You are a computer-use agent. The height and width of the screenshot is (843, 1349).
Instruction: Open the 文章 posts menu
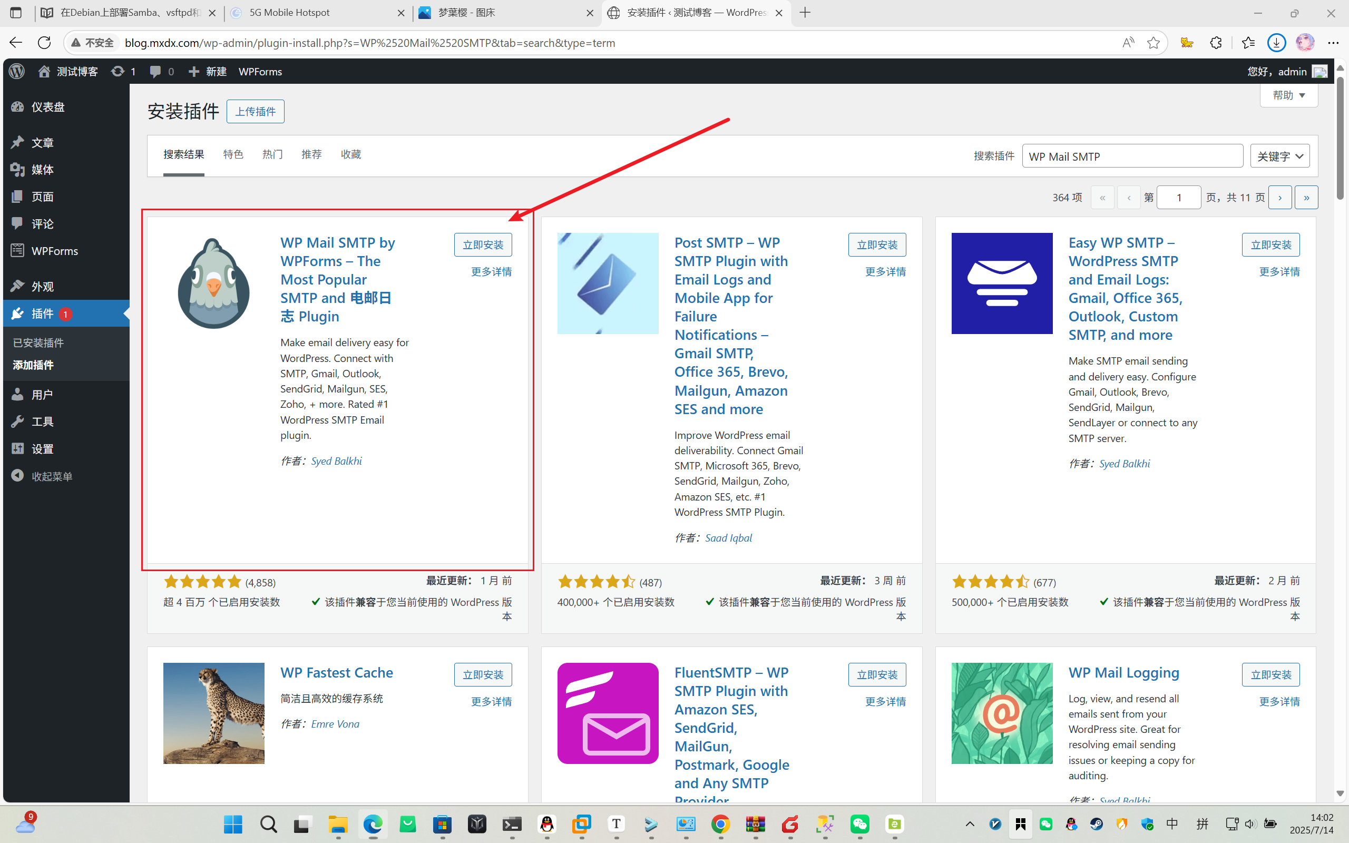(66, 143)
